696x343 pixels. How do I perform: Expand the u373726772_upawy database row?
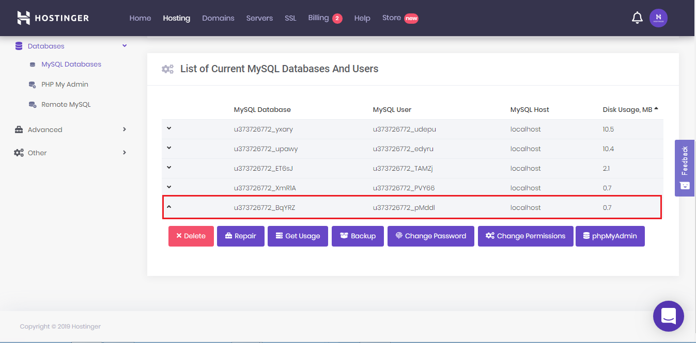click(169, 148)
